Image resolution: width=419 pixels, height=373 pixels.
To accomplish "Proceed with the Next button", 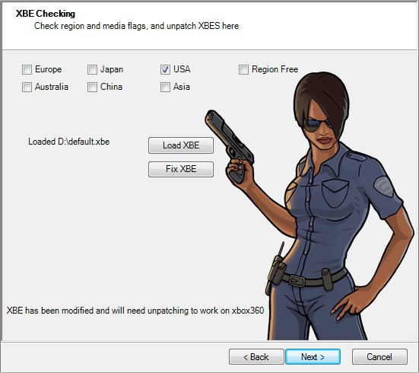I will 313,357.
